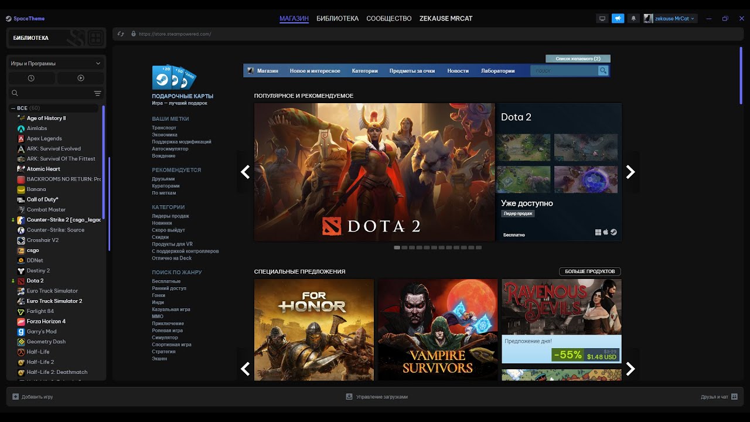Click the first carousel page indicator dot

coord(397,248)
